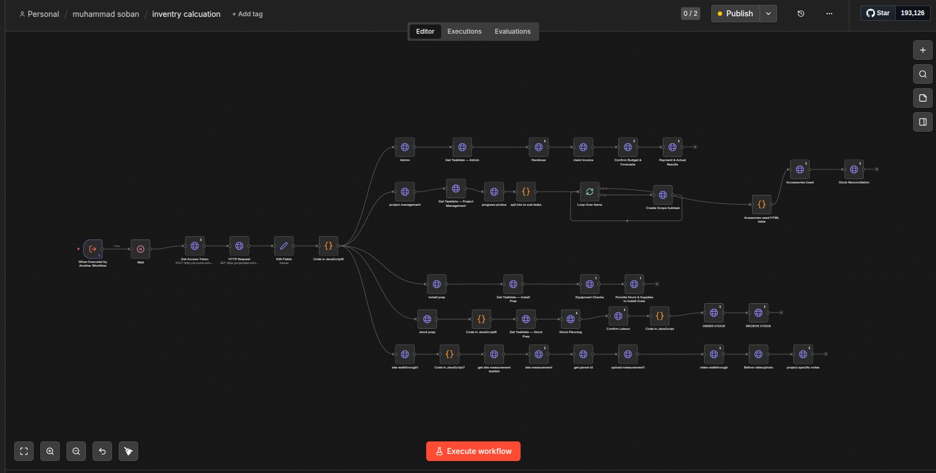
Task: Expand the Publish dropdown arrow
Action: click(768, 14)
